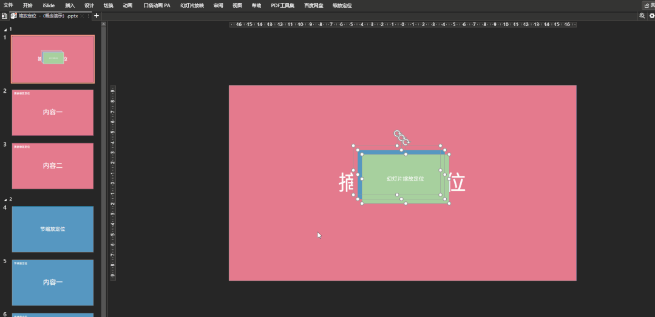Switch to the 视图 ribbon tab

pyautogui.click(x=237, y=5)
